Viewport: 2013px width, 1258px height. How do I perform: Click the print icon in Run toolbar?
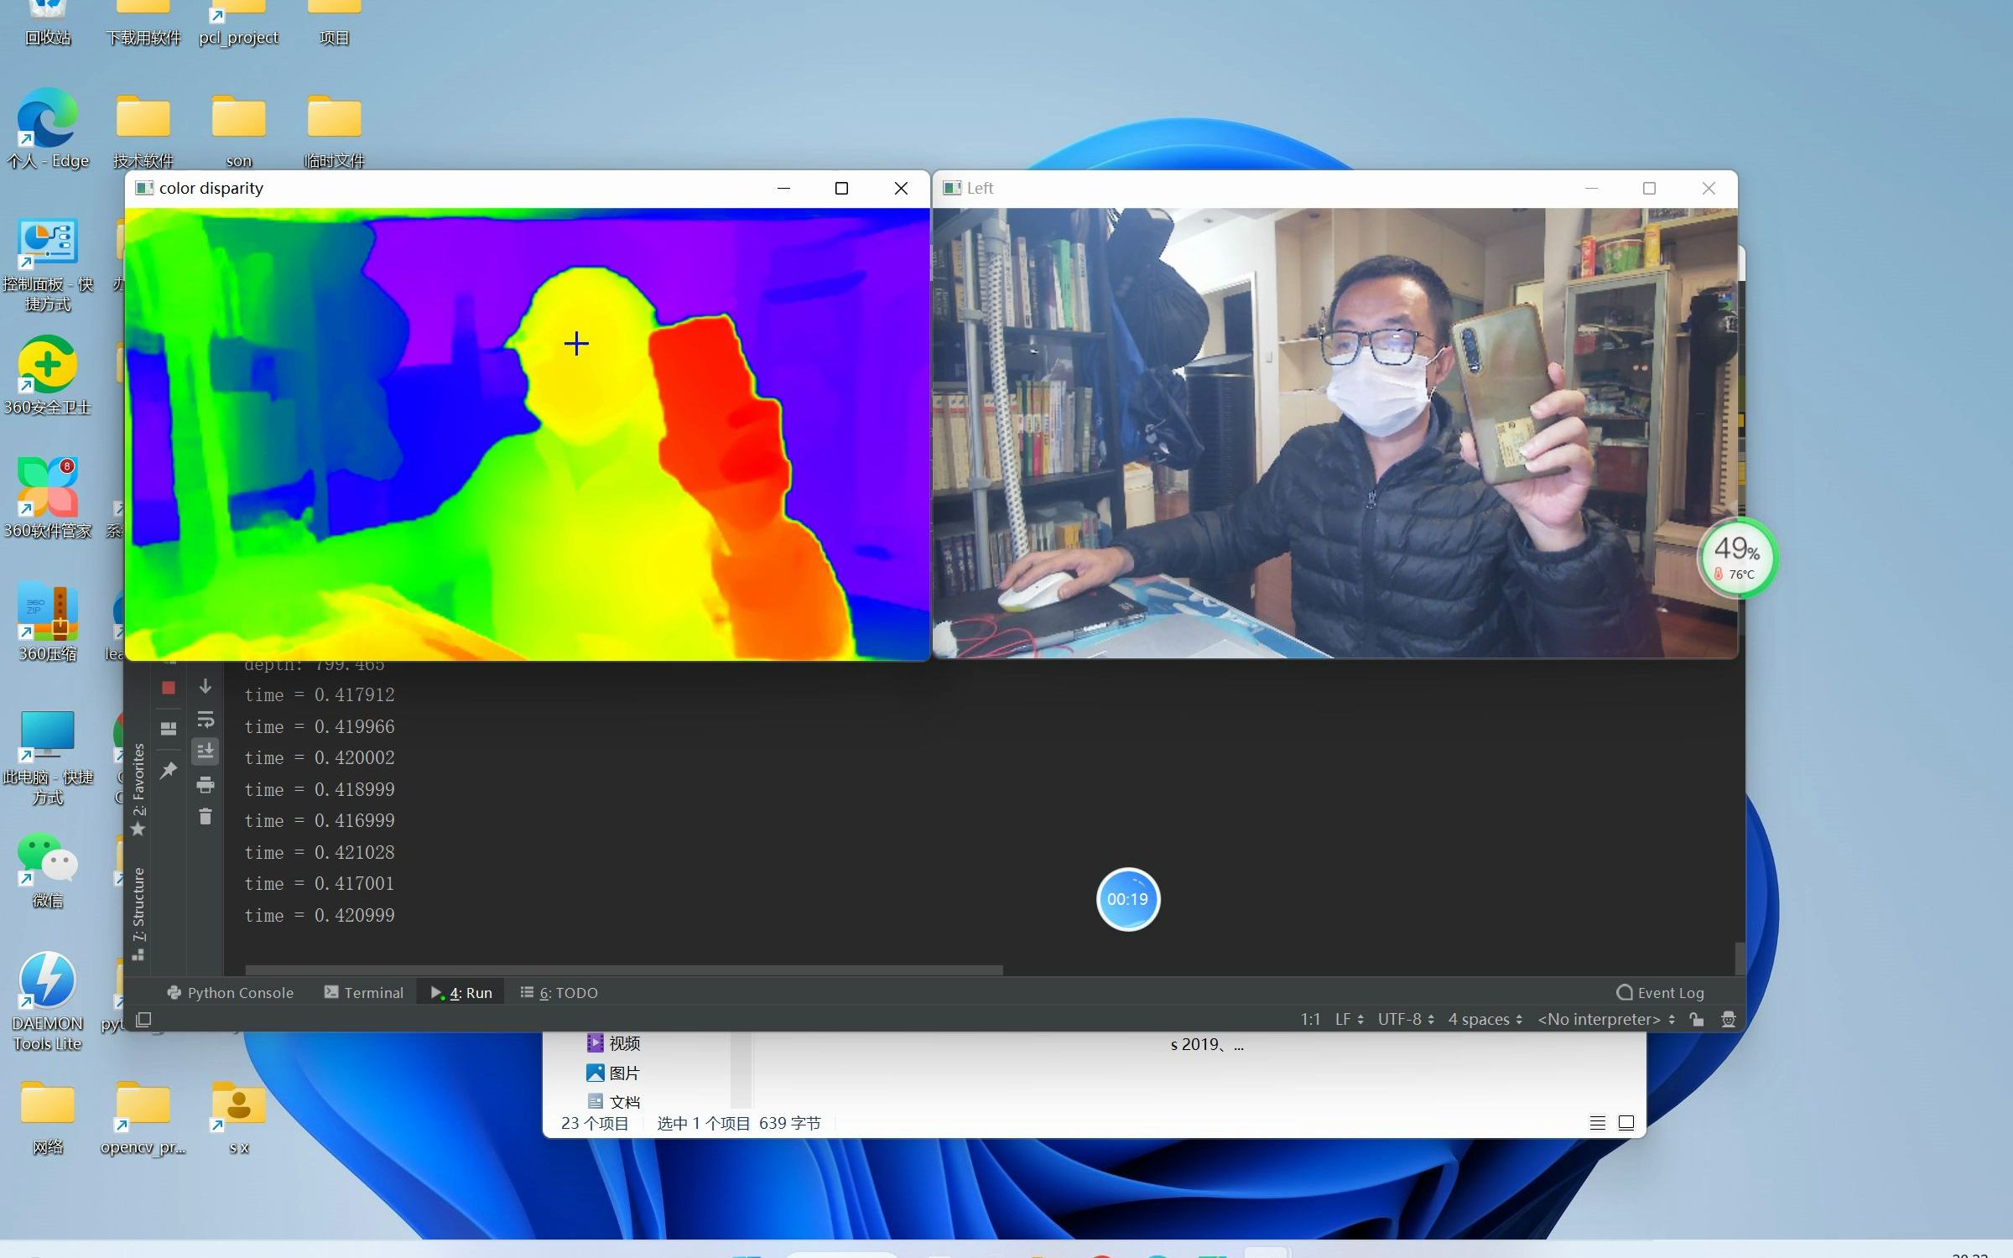pyautogui.click(x=205, y=785)
